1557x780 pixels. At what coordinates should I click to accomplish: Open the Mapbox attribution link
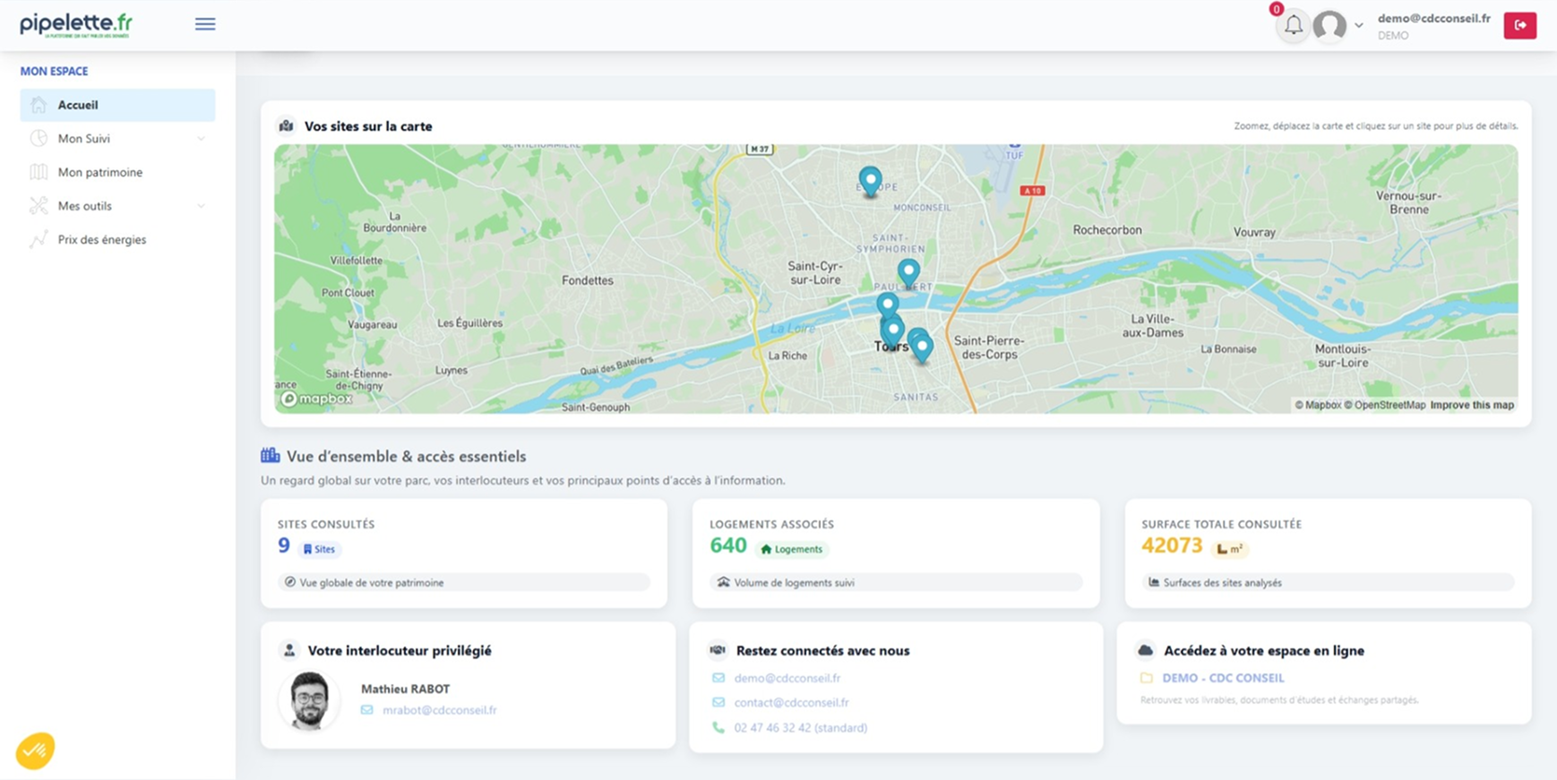point(1318,406)
